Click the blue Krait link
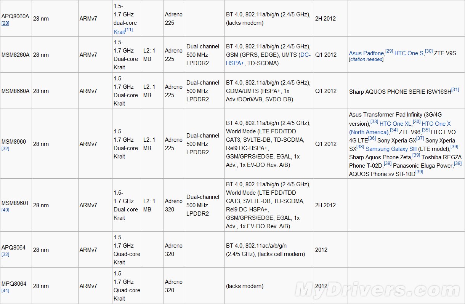 click(x=119, y=32)
